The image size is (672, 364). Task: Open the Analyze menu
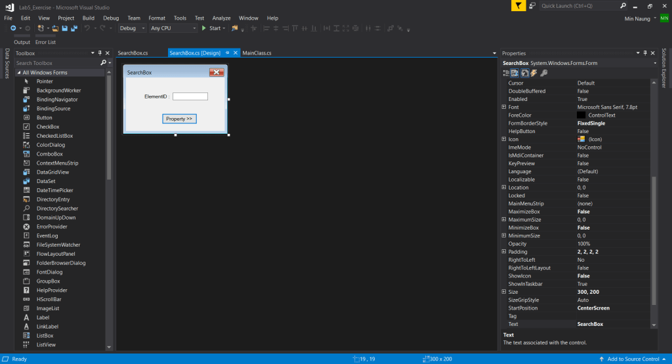pyautogui.click(x=222, y=18)
